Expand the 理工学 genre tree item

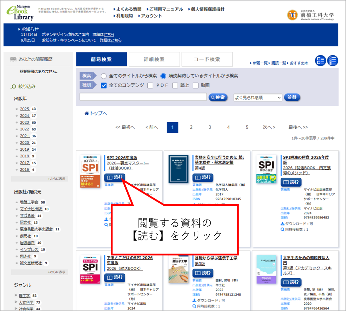(16, 295)
